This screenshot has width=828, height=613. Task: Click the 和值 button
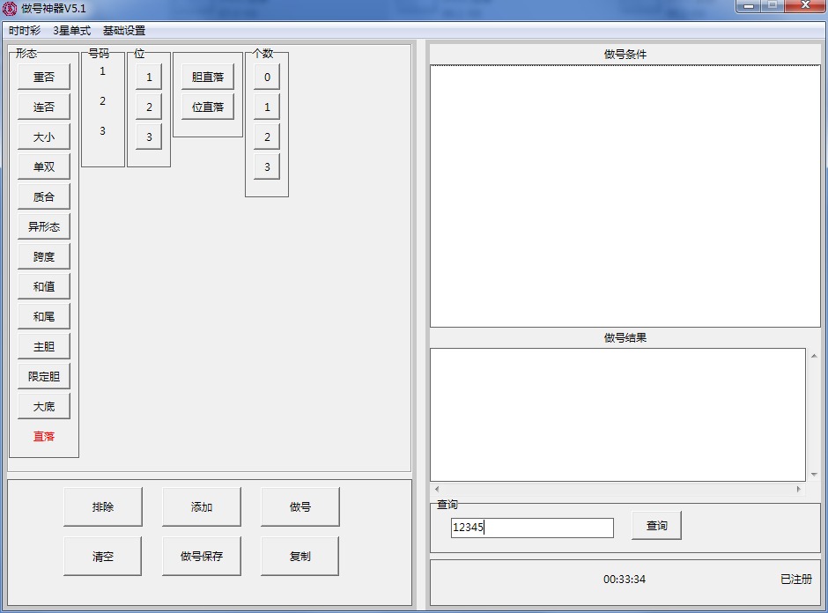(x=44, y=287)
